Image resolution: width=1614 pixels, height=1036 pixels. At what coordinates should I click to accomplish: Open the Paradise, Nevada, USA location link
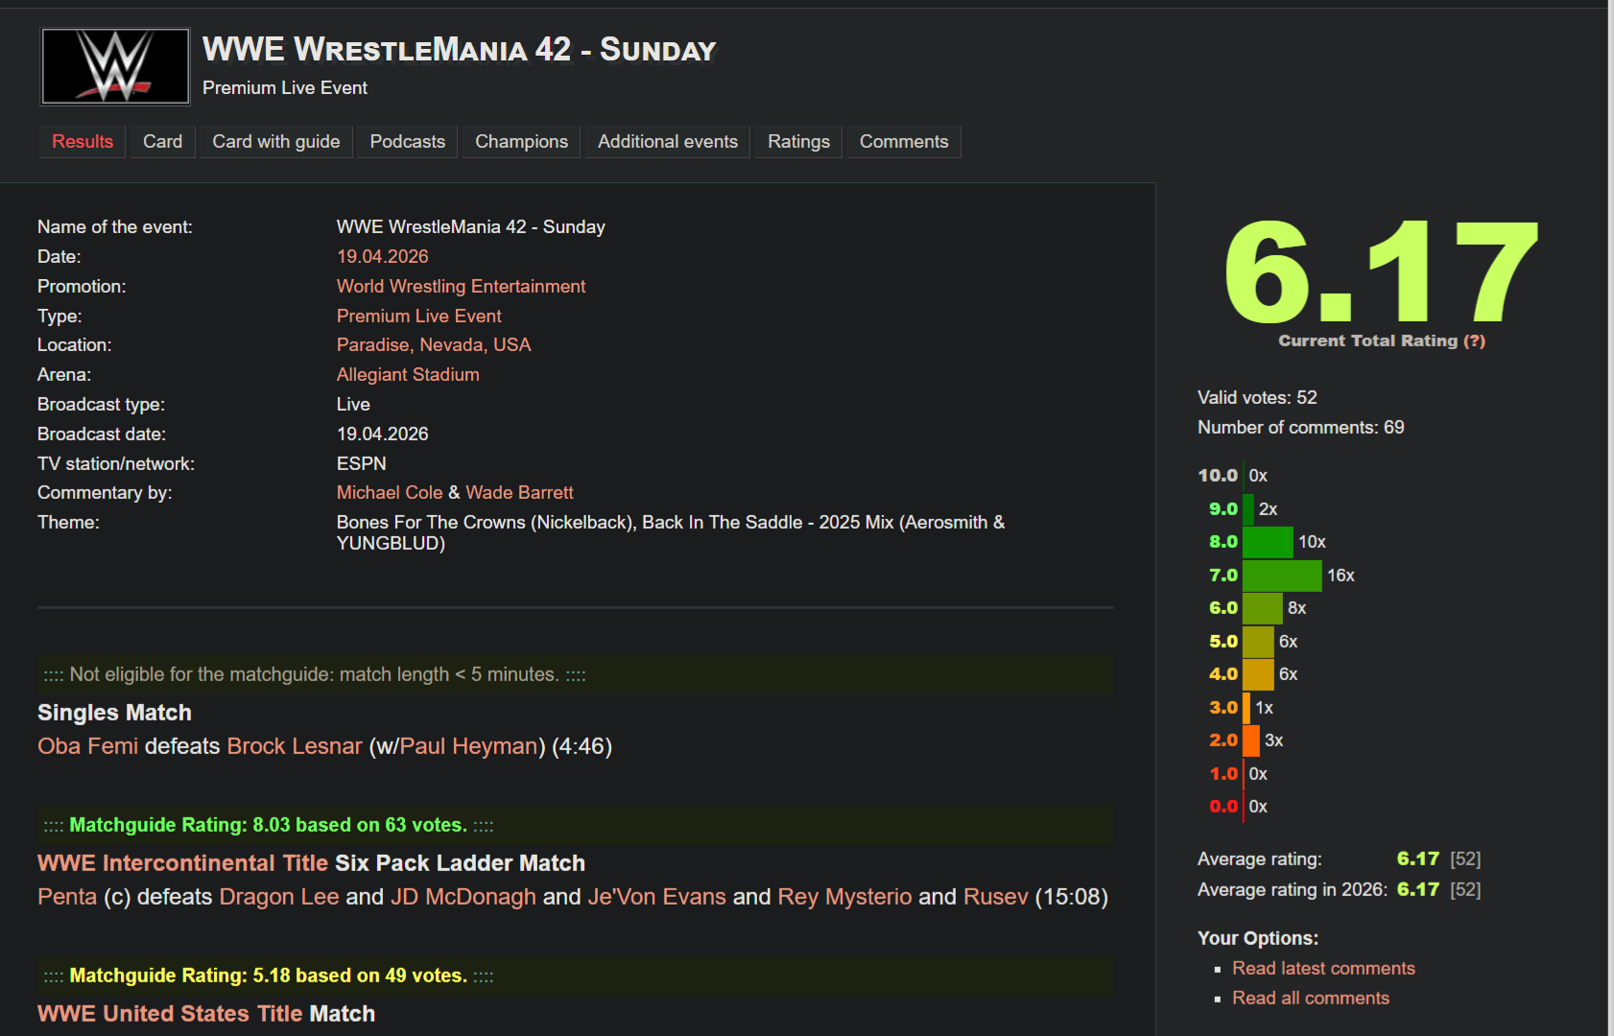[x=434, y=344]
